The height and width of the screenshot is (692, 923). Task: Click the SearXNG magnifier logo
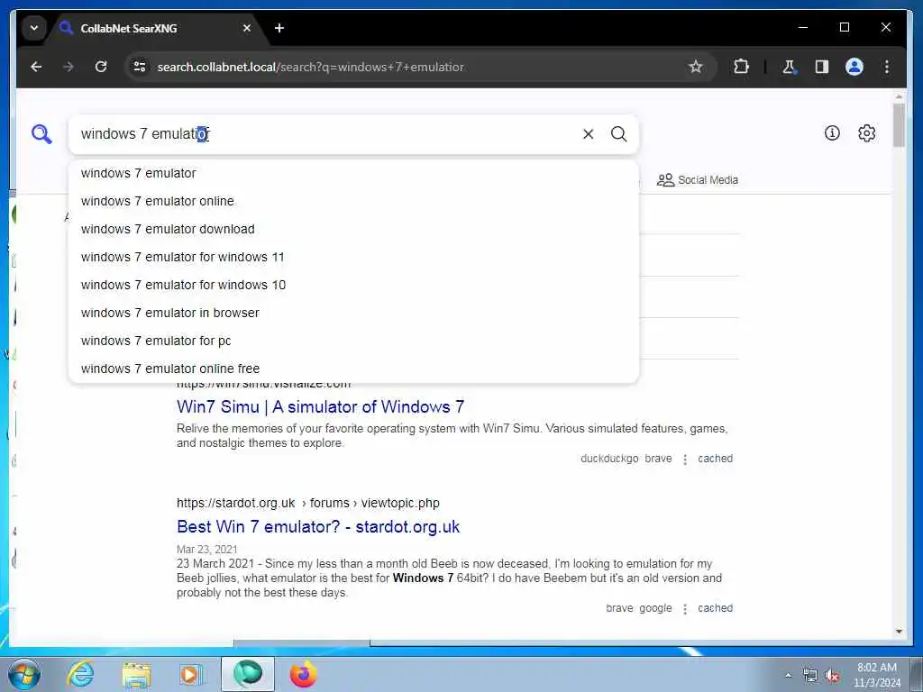(x=41, y=134)
